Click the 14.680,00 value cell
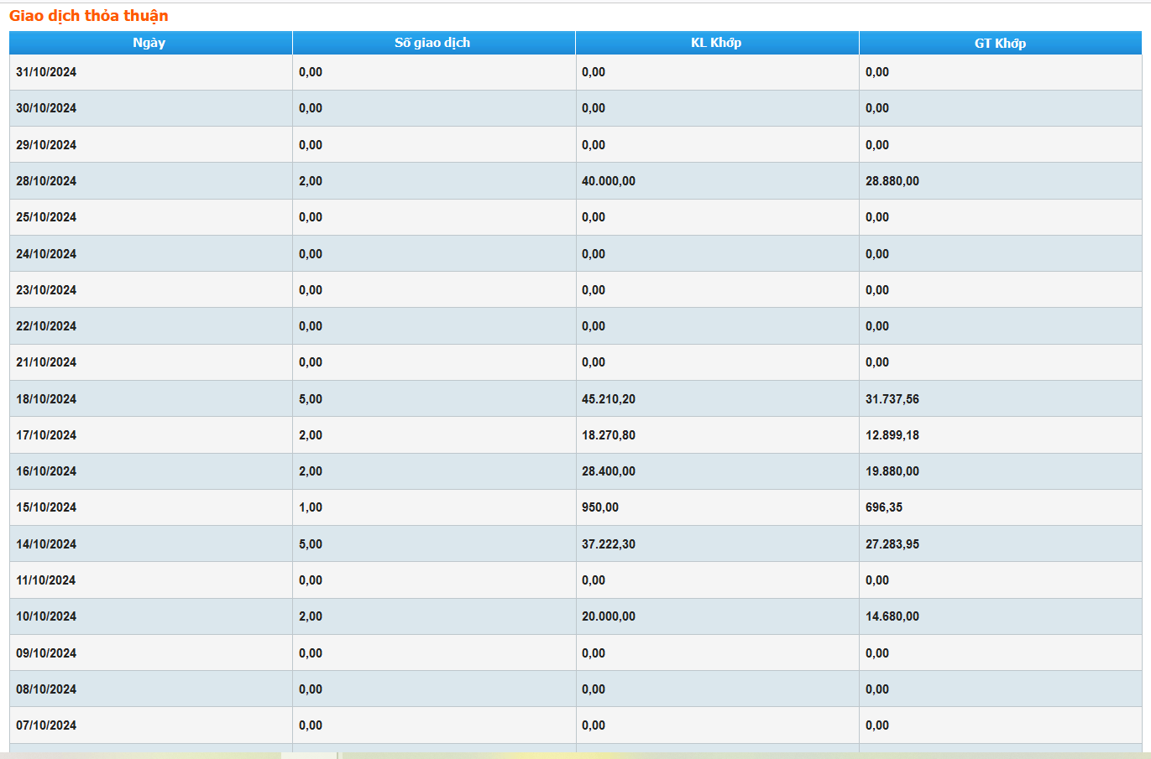Image resolution: width=1151 pixels, height=759 pixels. [x=892, y=616]
